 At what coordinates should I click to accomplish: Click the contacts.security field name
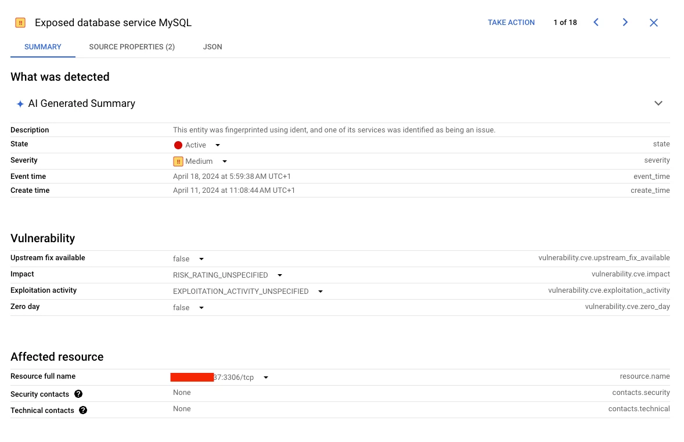click(641, 393)
